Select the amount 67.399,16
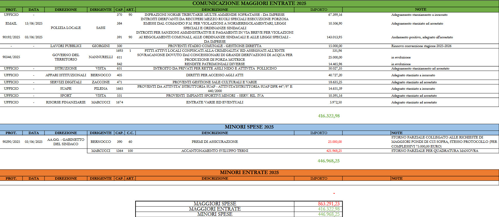 pyautogui.click(x=335, y=15)
